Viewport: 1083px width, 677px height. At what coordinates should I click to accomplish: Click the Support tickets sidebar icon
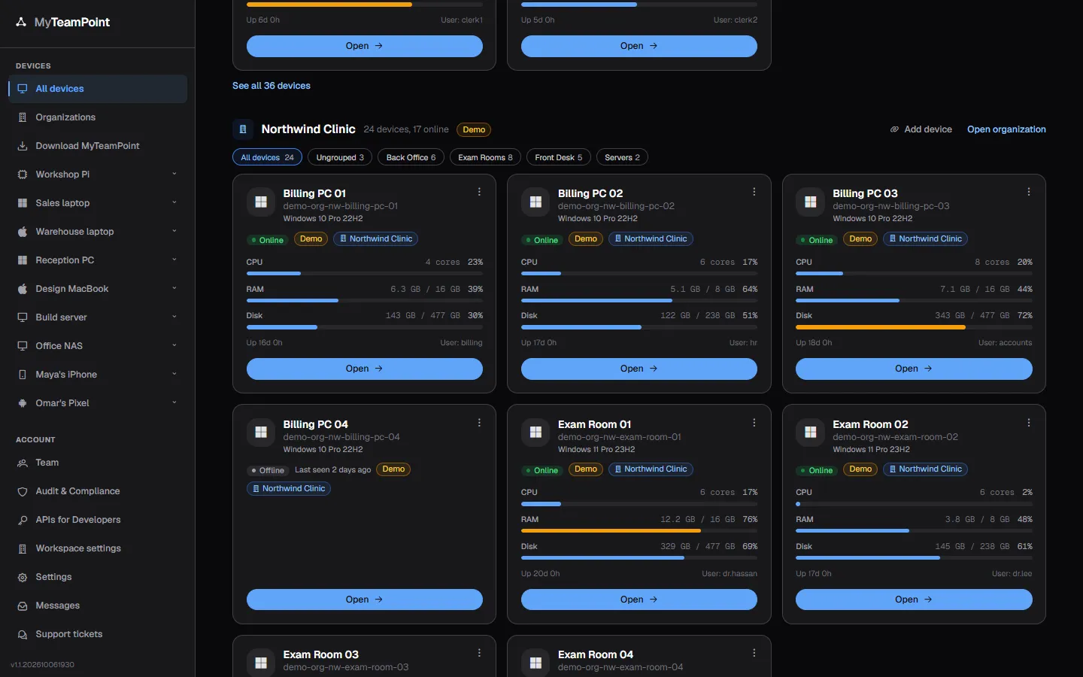[23, 634]
